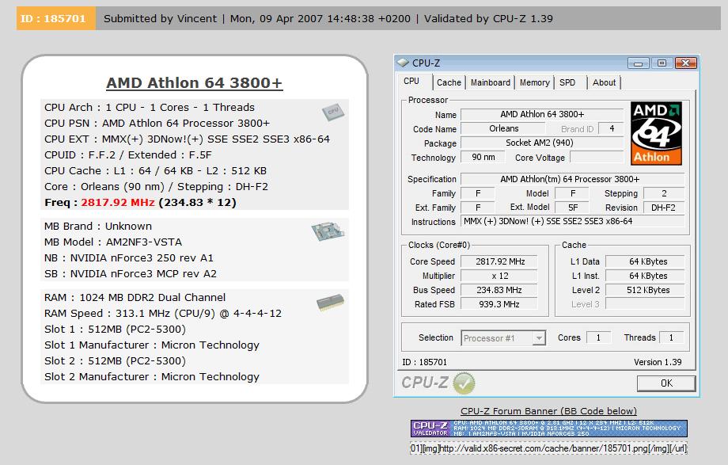Click the Code Name value Orleans
The height and width of the screenshot is (465, 728).
click(503, 128)
